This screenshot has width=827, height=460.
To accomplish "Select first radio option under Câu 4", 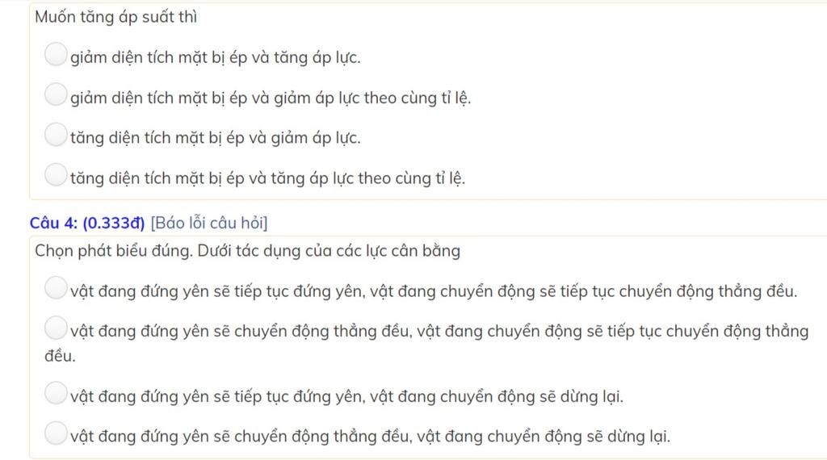I will pos(56,287).
